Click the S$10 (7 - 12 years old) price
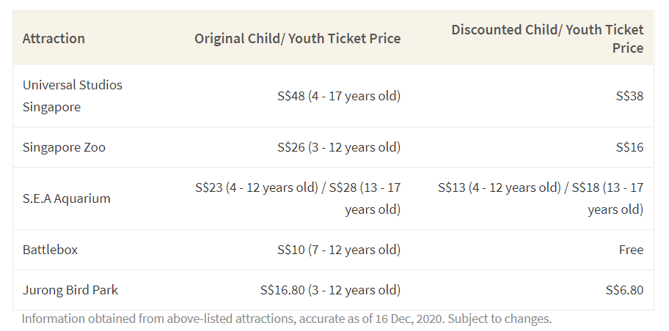Image resolution: width=669 pixels, height=331 pixels. click(x=339, y=250)
